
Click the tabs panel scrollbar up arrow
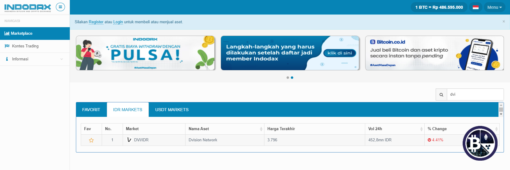coord(501,105)
